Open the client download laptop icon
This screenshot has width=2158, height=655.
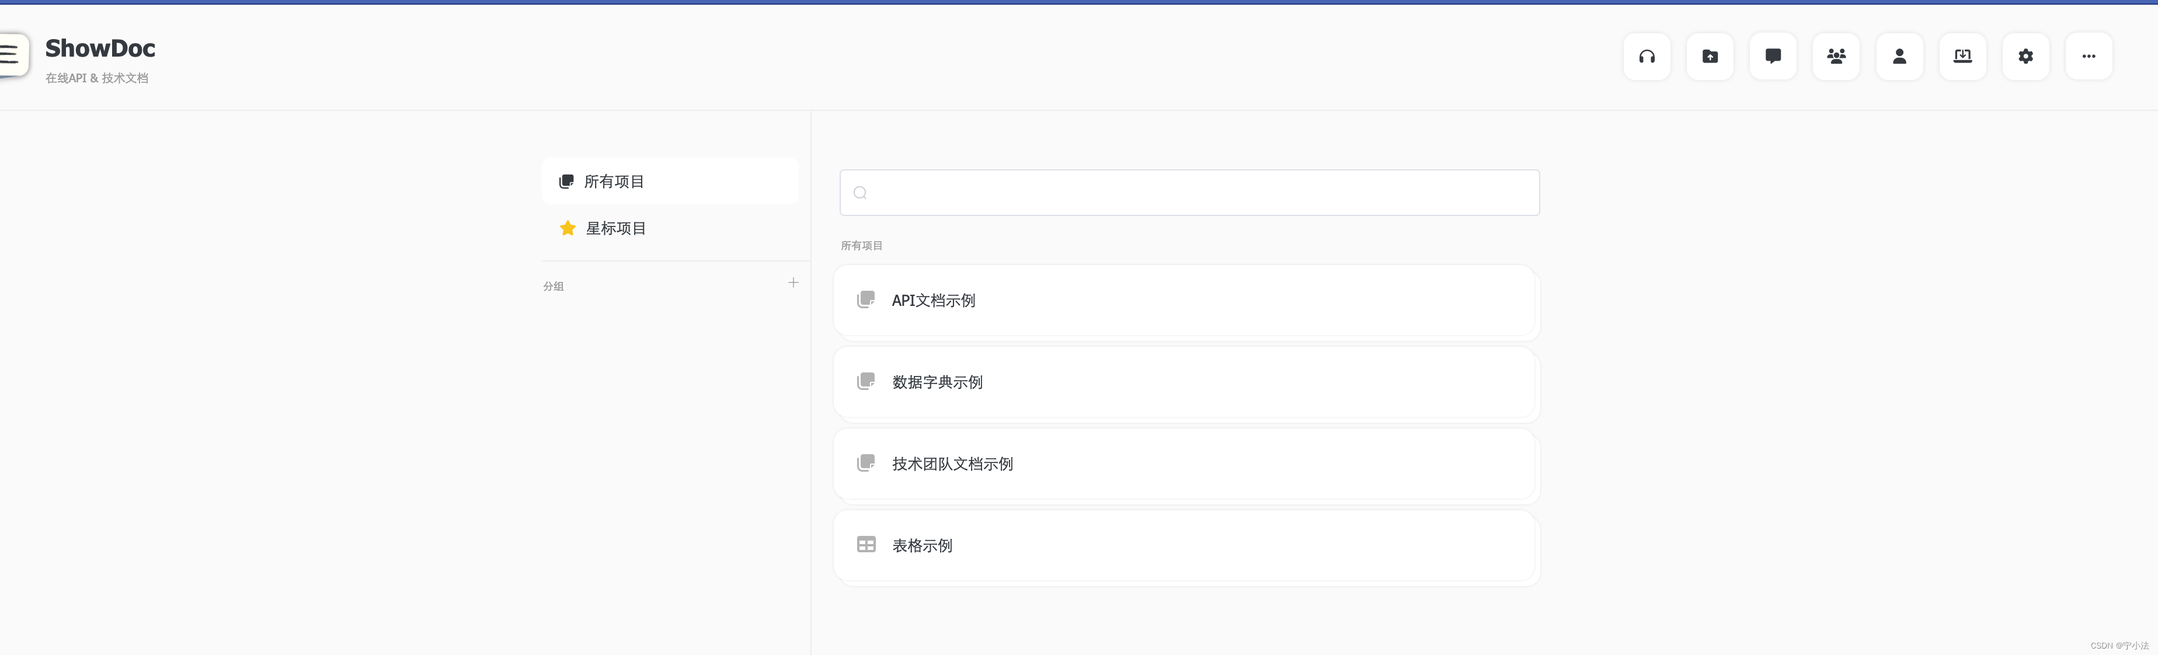(x=1963, y=56)
